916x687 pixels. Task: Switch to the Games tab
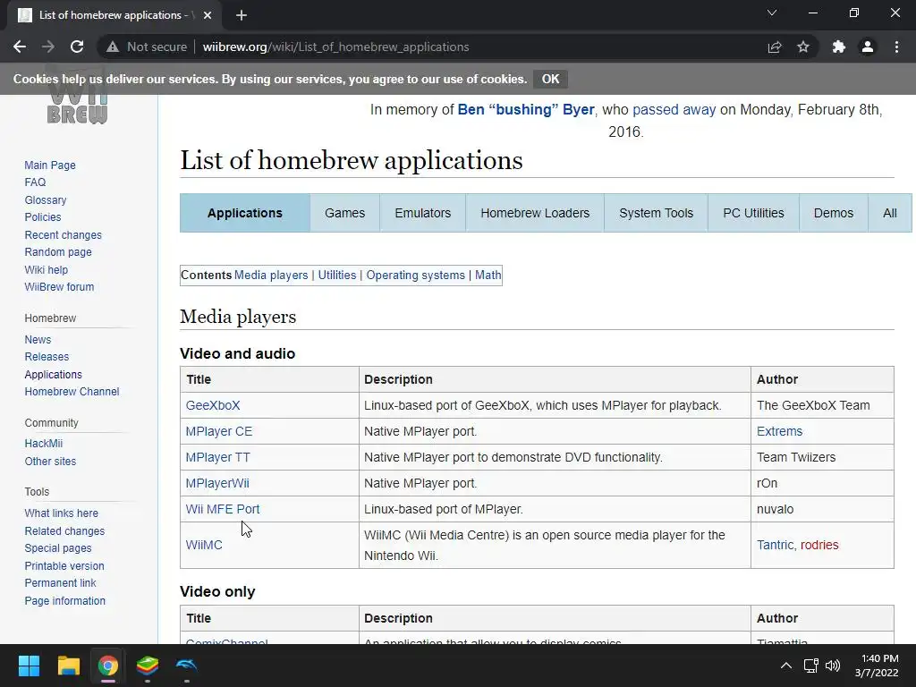click(344, 213)
